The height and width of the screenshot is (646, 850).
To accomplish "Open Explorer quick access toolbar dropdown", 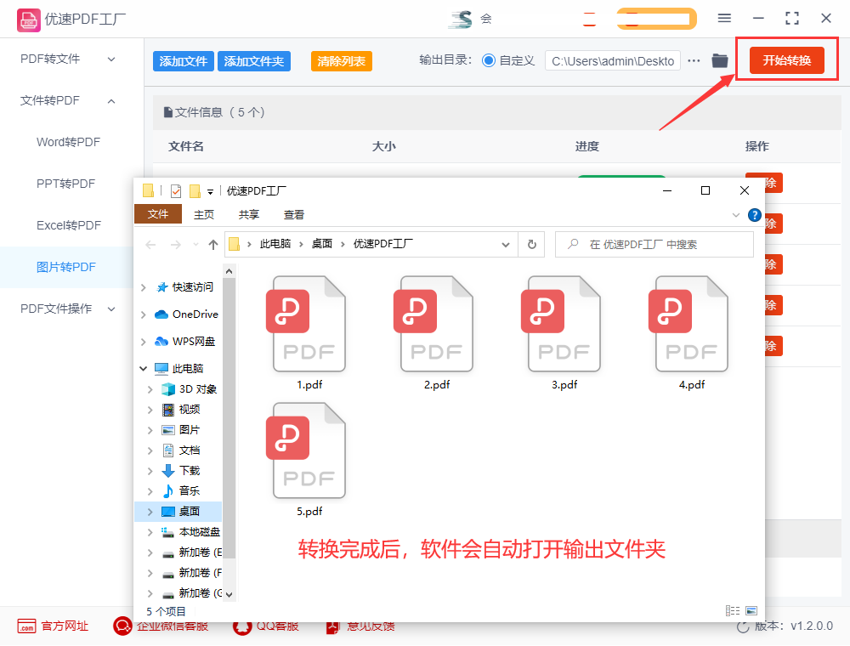I will coord(210,192).
